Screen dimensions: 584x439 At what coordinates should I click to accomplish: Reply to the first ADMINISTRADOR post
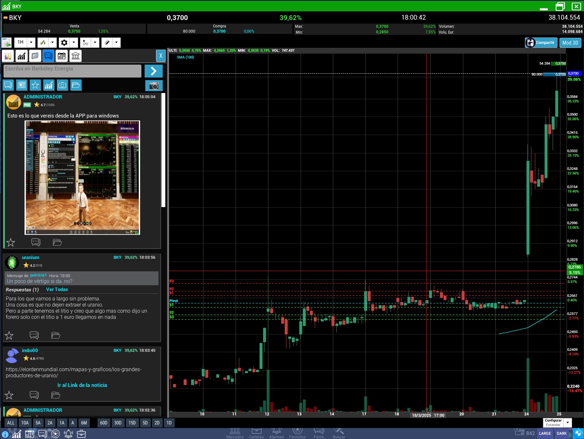36,242
